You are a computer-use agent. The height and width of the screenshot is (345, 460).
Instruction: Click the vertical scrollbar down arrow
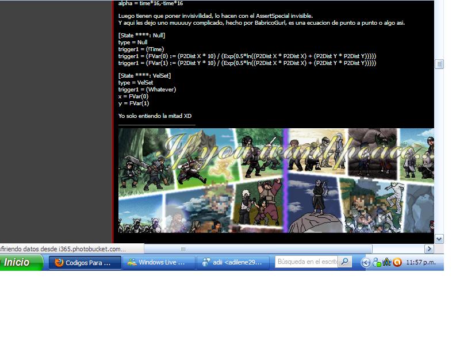(x=439, y=239)
